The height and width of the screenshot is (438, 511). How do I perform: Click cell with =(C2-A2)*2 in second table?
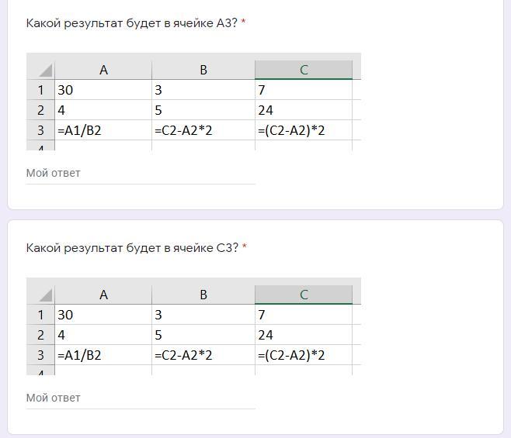tap(304, 355)
